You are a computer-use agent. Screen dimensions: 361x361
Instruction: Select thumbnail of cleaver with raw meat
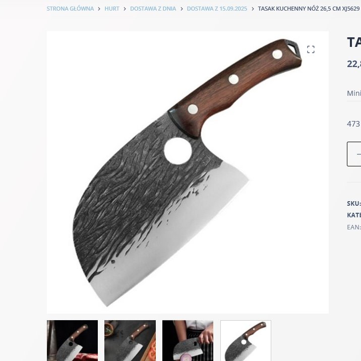[72, 340]
